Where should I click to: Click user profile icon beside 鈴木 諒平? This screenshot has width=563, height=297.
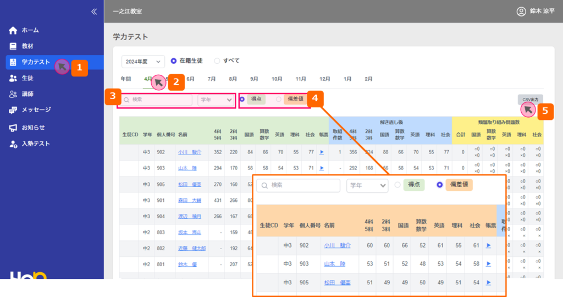pos(521,11)
